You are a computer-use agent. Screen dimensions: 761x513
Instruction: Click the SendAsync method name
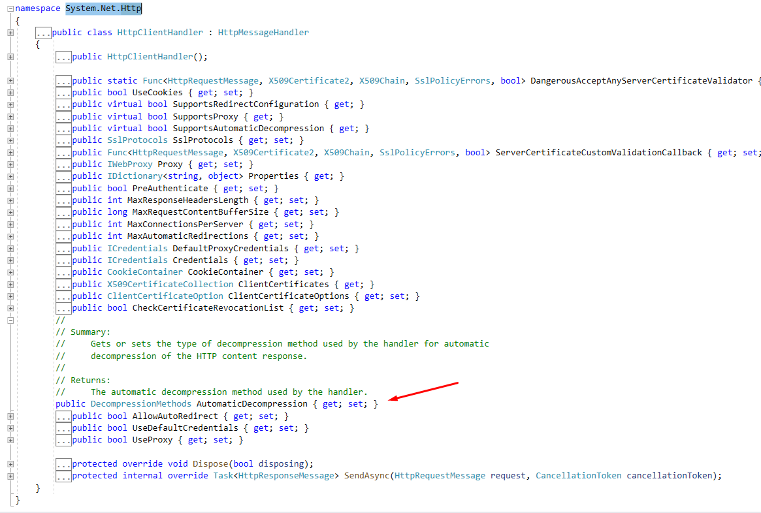pyautogui.click(x=366, y=476)
